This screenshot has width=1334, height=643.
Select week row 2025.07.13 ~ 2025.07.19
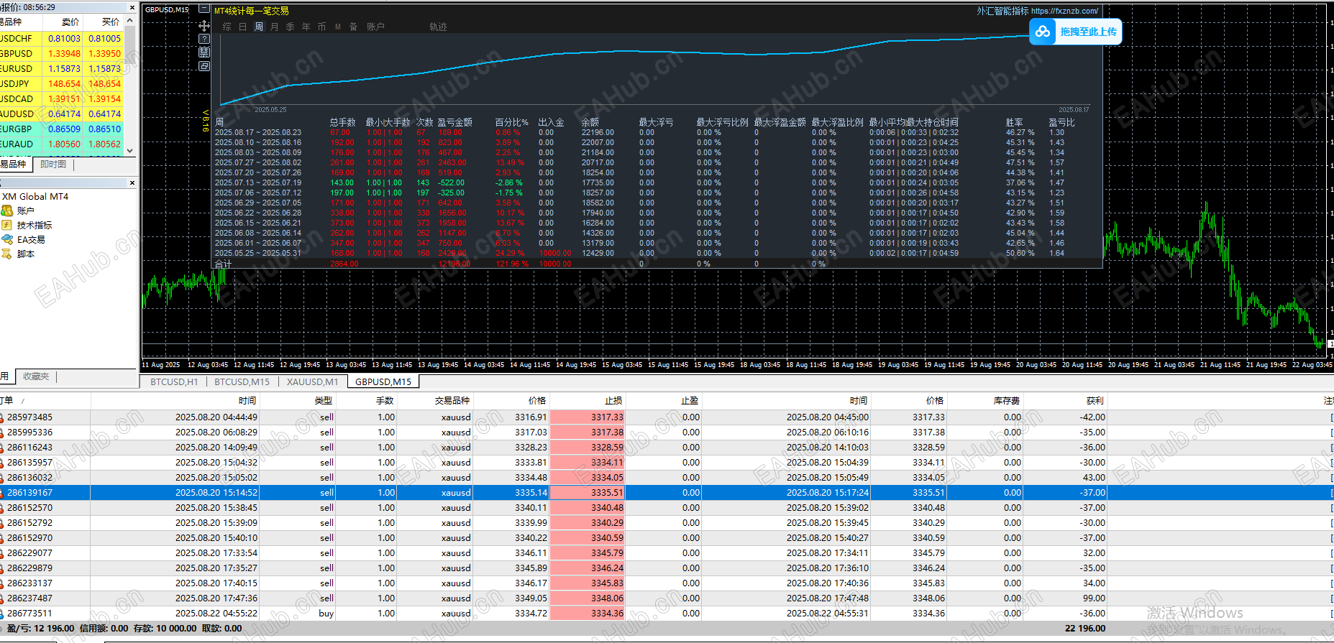click(657, 182)
